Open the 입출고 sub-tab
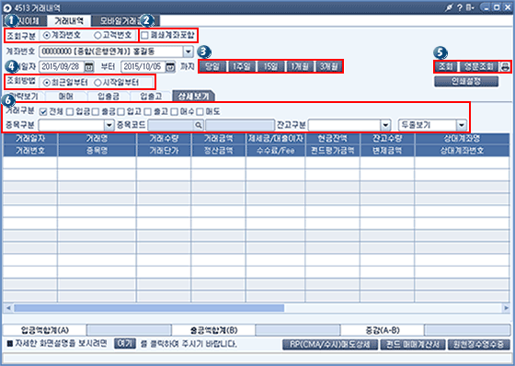 coord(151,97)
